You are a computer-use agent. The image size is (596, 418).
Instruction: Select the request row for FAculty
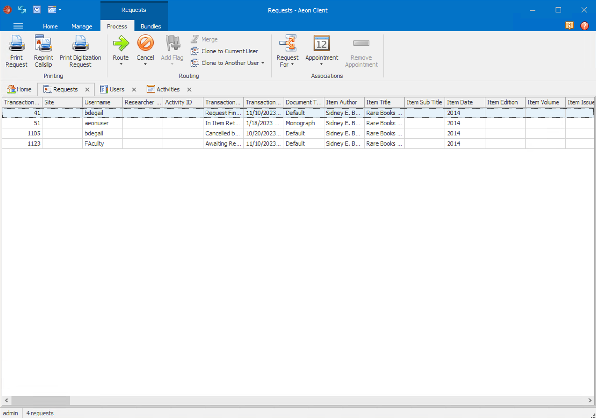(x=94, y=143)
